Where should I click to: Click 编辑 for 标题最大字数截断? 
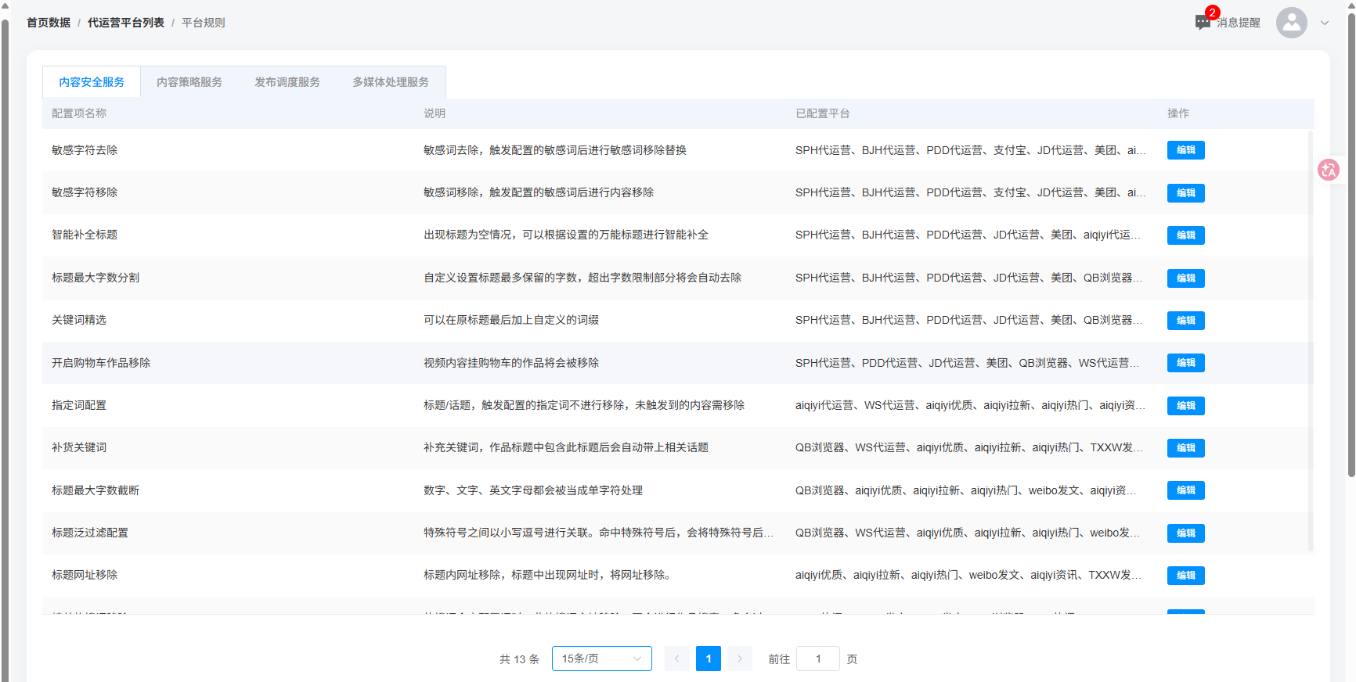point(1185,490)
